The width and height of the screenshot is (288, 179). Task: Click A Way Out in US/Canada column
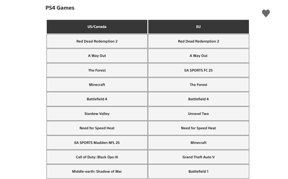coord(97,56)
